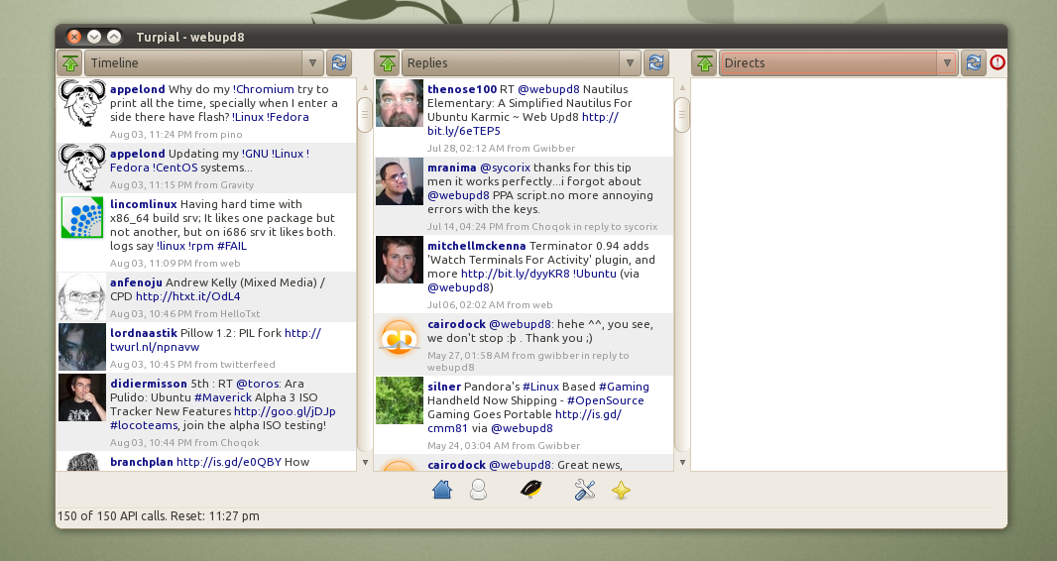
Task: Click 'Aug 03, 11:24 PM from pino' timestamp
Action: click(x=176, y=134)
